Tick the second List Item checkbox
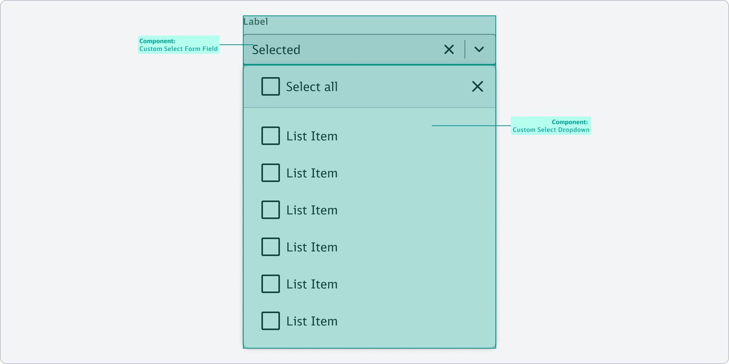 pos(271,173)
